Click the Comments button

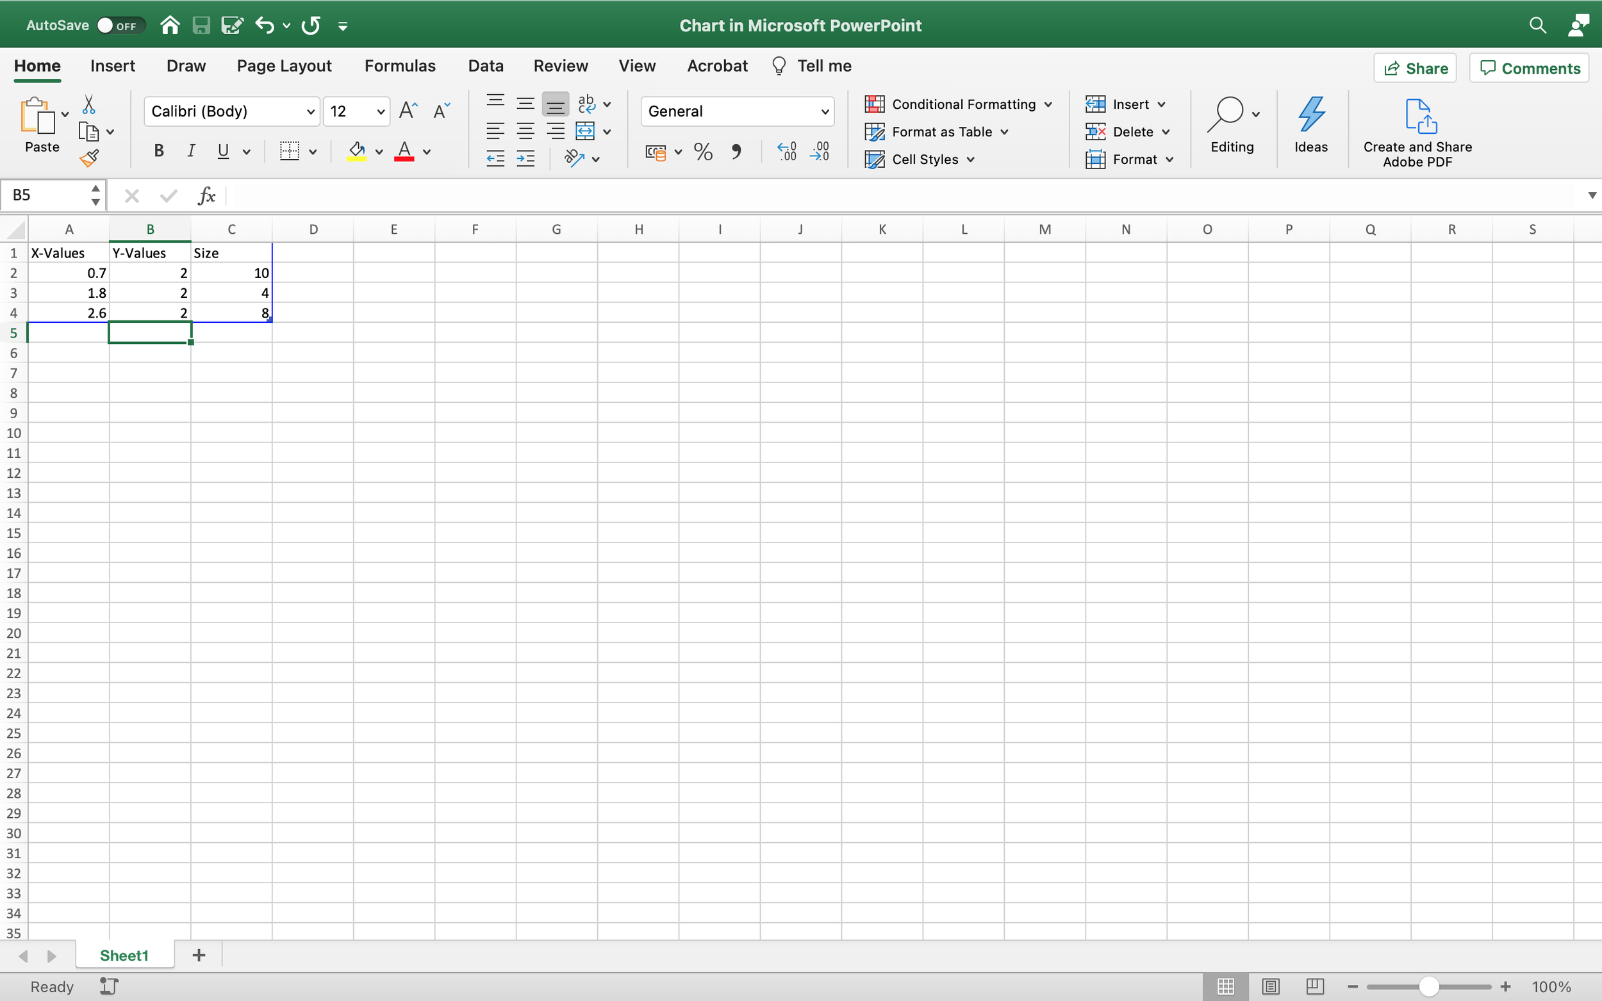tap(1529, 68)
